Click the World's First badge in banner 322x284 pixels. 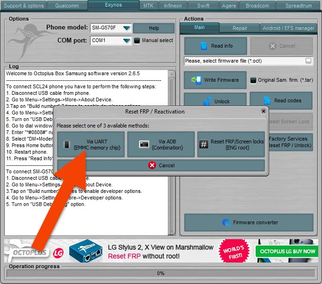(234, 251)
